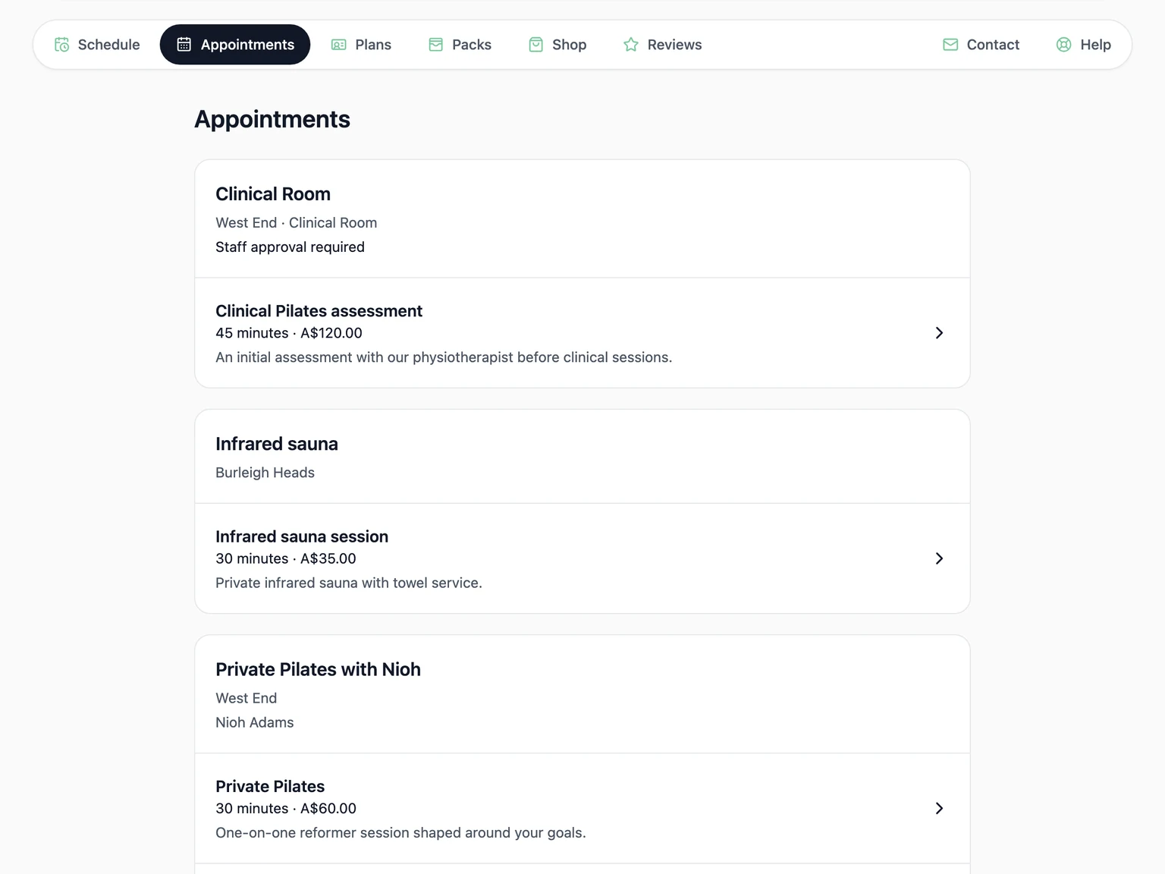Click the Schedule calendar-clock icon
This screenshot has width=1165, height=874.
(62, 45)
